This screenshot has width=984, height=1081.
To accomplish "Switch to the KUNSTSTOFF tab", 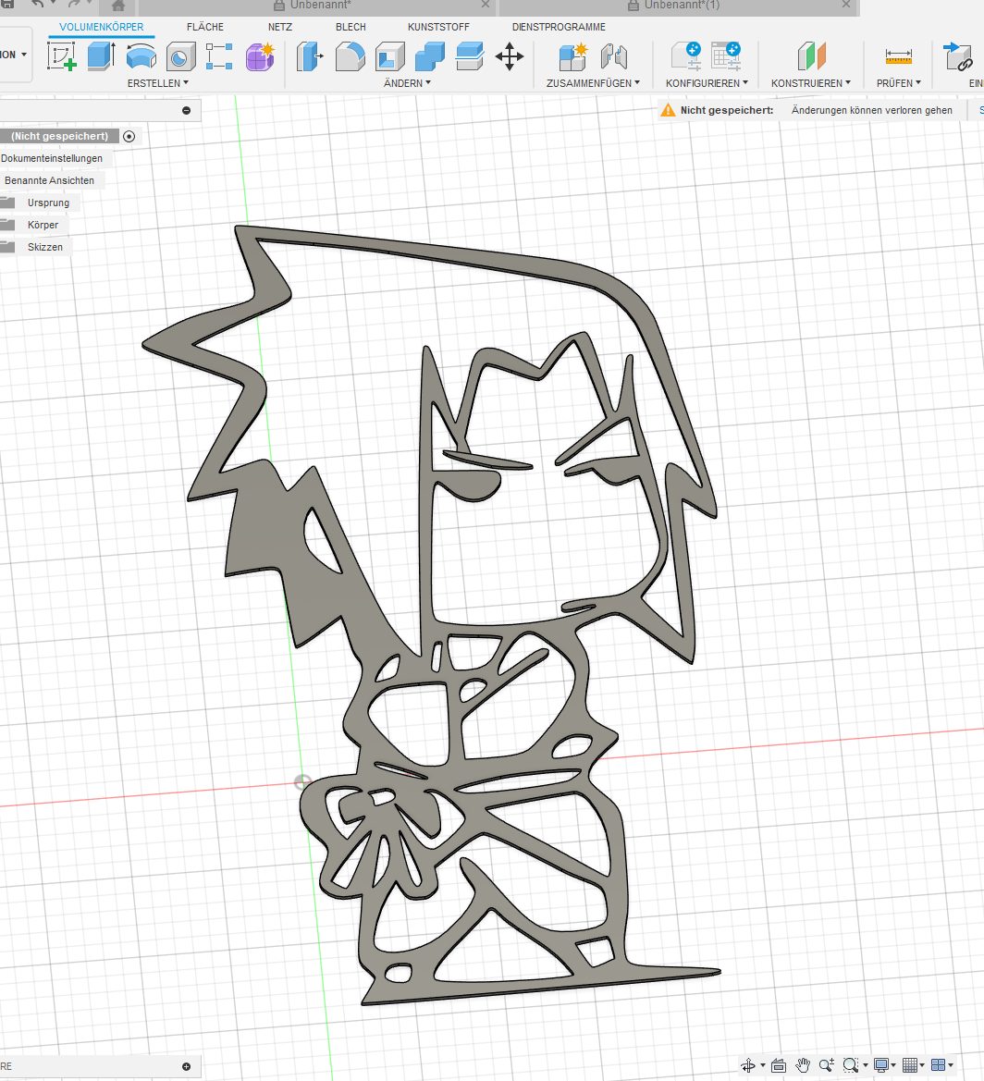I will click(x=438, y=27).
